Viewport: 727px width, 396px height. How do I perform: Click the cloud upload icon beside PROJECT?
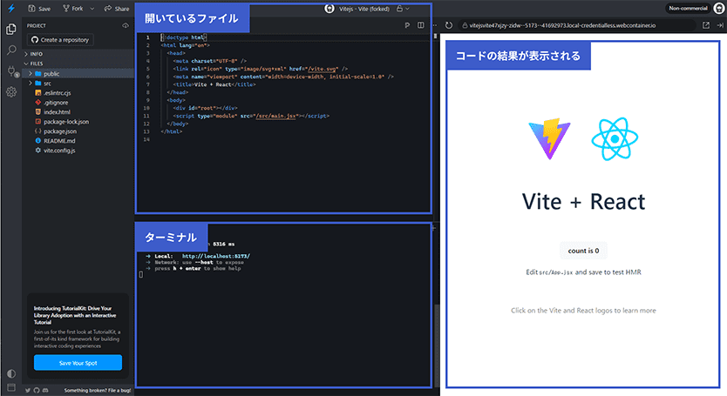pyautogui.click(x=126, y=25)
